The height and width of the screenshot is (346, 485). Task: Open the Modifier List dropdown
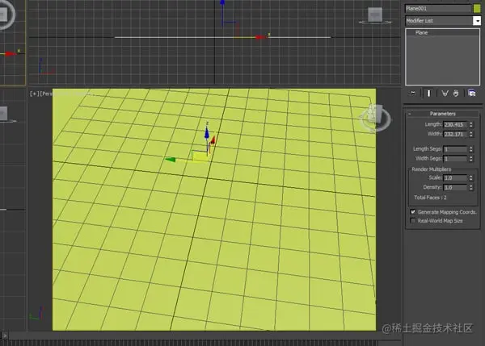477,21
